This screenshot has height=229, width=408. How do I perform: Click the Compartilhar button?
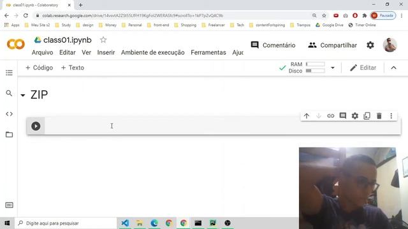point(332,45)
